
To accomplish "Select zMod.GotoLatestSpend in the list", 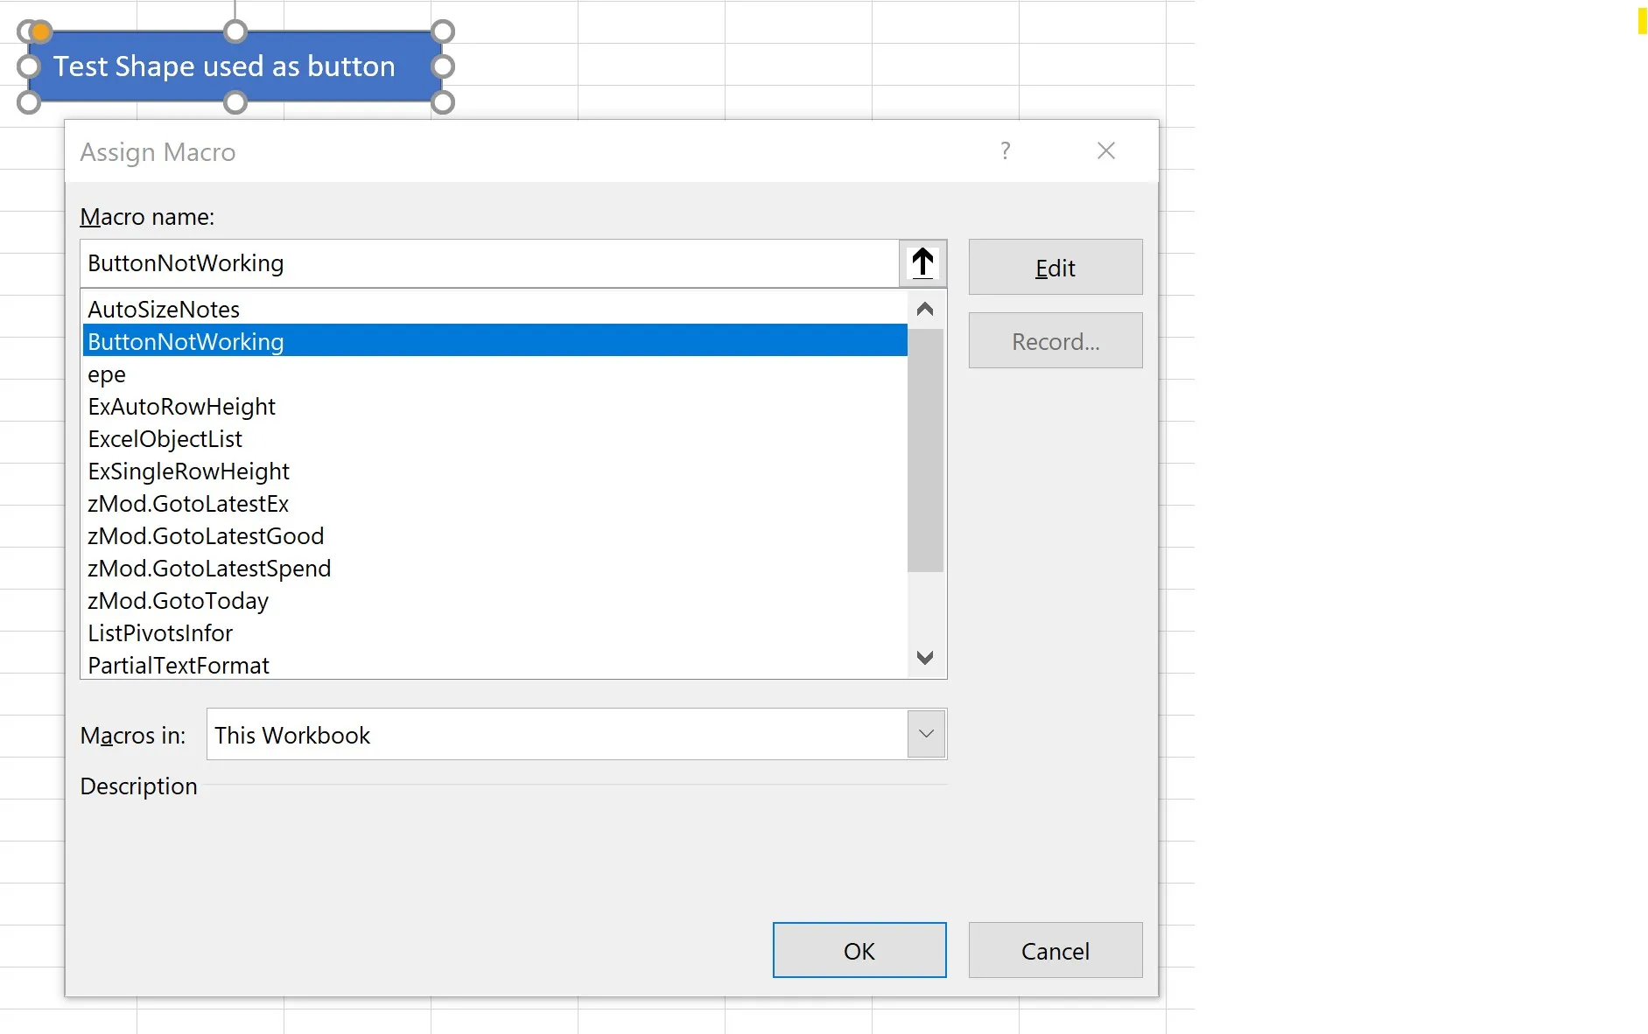I will tap(209, 569).
